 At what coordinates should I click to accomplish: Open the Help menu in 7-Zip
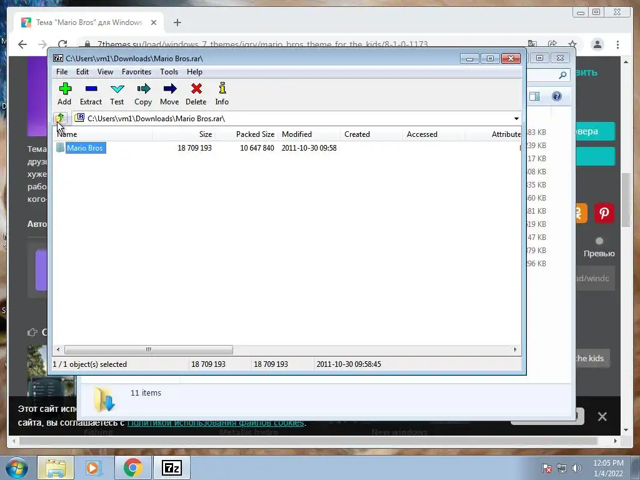[195, 72]
